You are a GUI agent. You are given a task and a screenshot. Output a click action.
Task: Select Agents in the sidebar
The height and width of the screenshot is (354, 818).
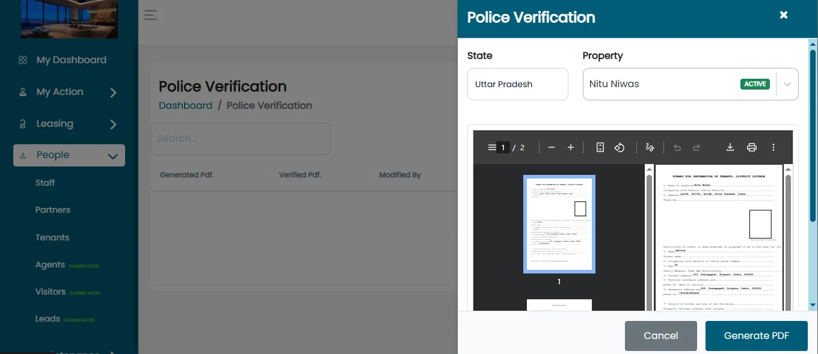tap(50, 264)
